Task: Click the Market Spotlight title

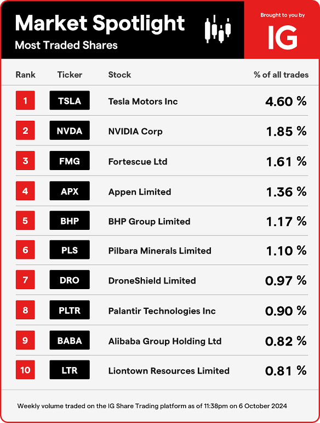Action: pos(100,24)
